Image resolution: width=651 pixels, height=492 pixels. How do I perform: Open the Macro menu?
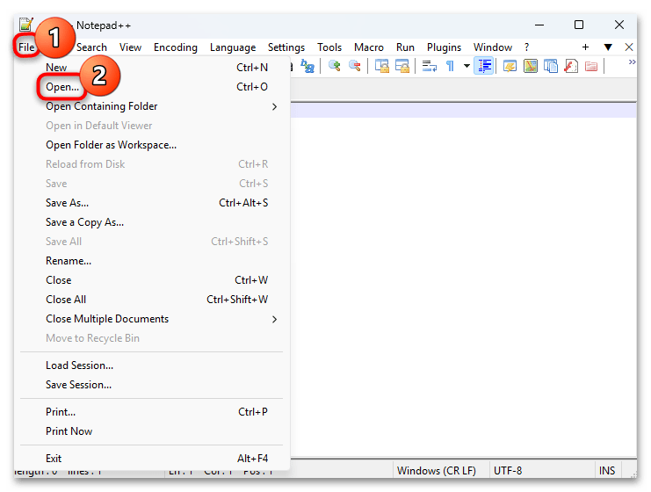pos(369,47)
